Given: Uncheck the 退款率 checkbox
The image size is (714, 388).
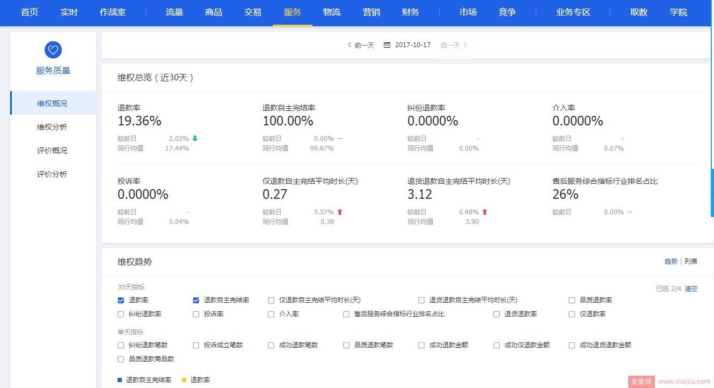Looking at the screenshot, I should coord(121,300).
